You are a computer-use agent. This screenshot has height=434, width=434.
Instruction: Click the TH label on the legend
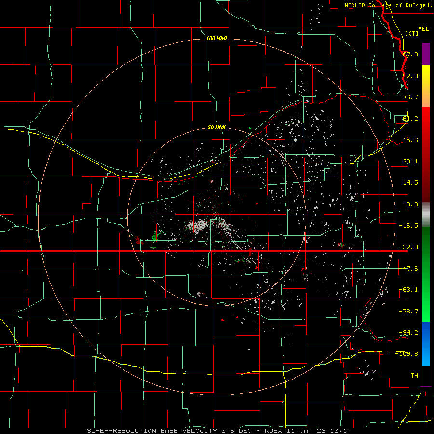(414, 376)
